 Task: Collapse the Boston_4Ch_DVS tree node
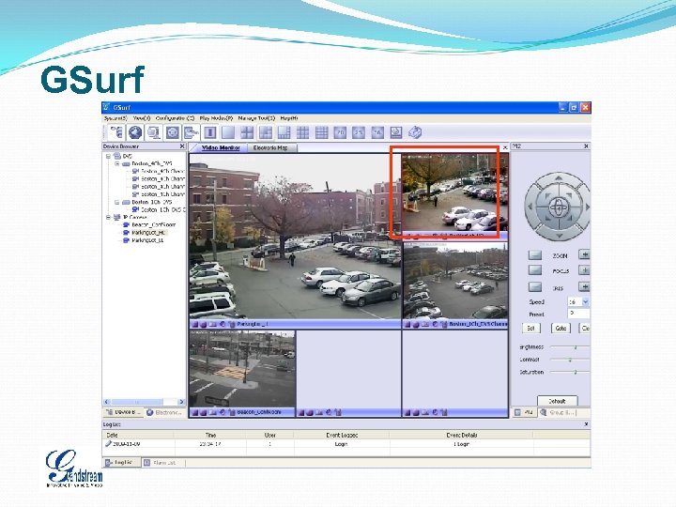click(x=116, y=163)
